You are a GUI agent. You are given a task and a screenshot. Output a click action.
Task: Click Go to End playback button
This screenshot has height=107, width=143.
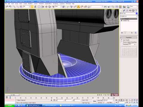click(x=127, y=100)
